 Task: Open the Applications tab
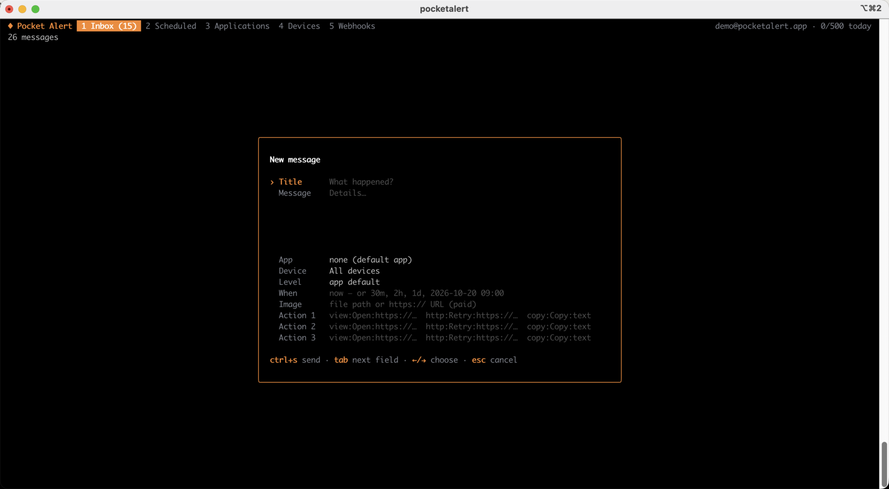[237, 26]
